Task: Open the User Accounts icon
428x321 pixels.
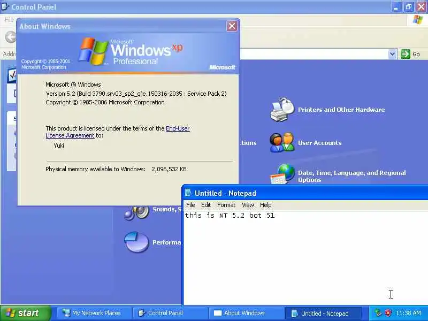Action: coord(282,142)
